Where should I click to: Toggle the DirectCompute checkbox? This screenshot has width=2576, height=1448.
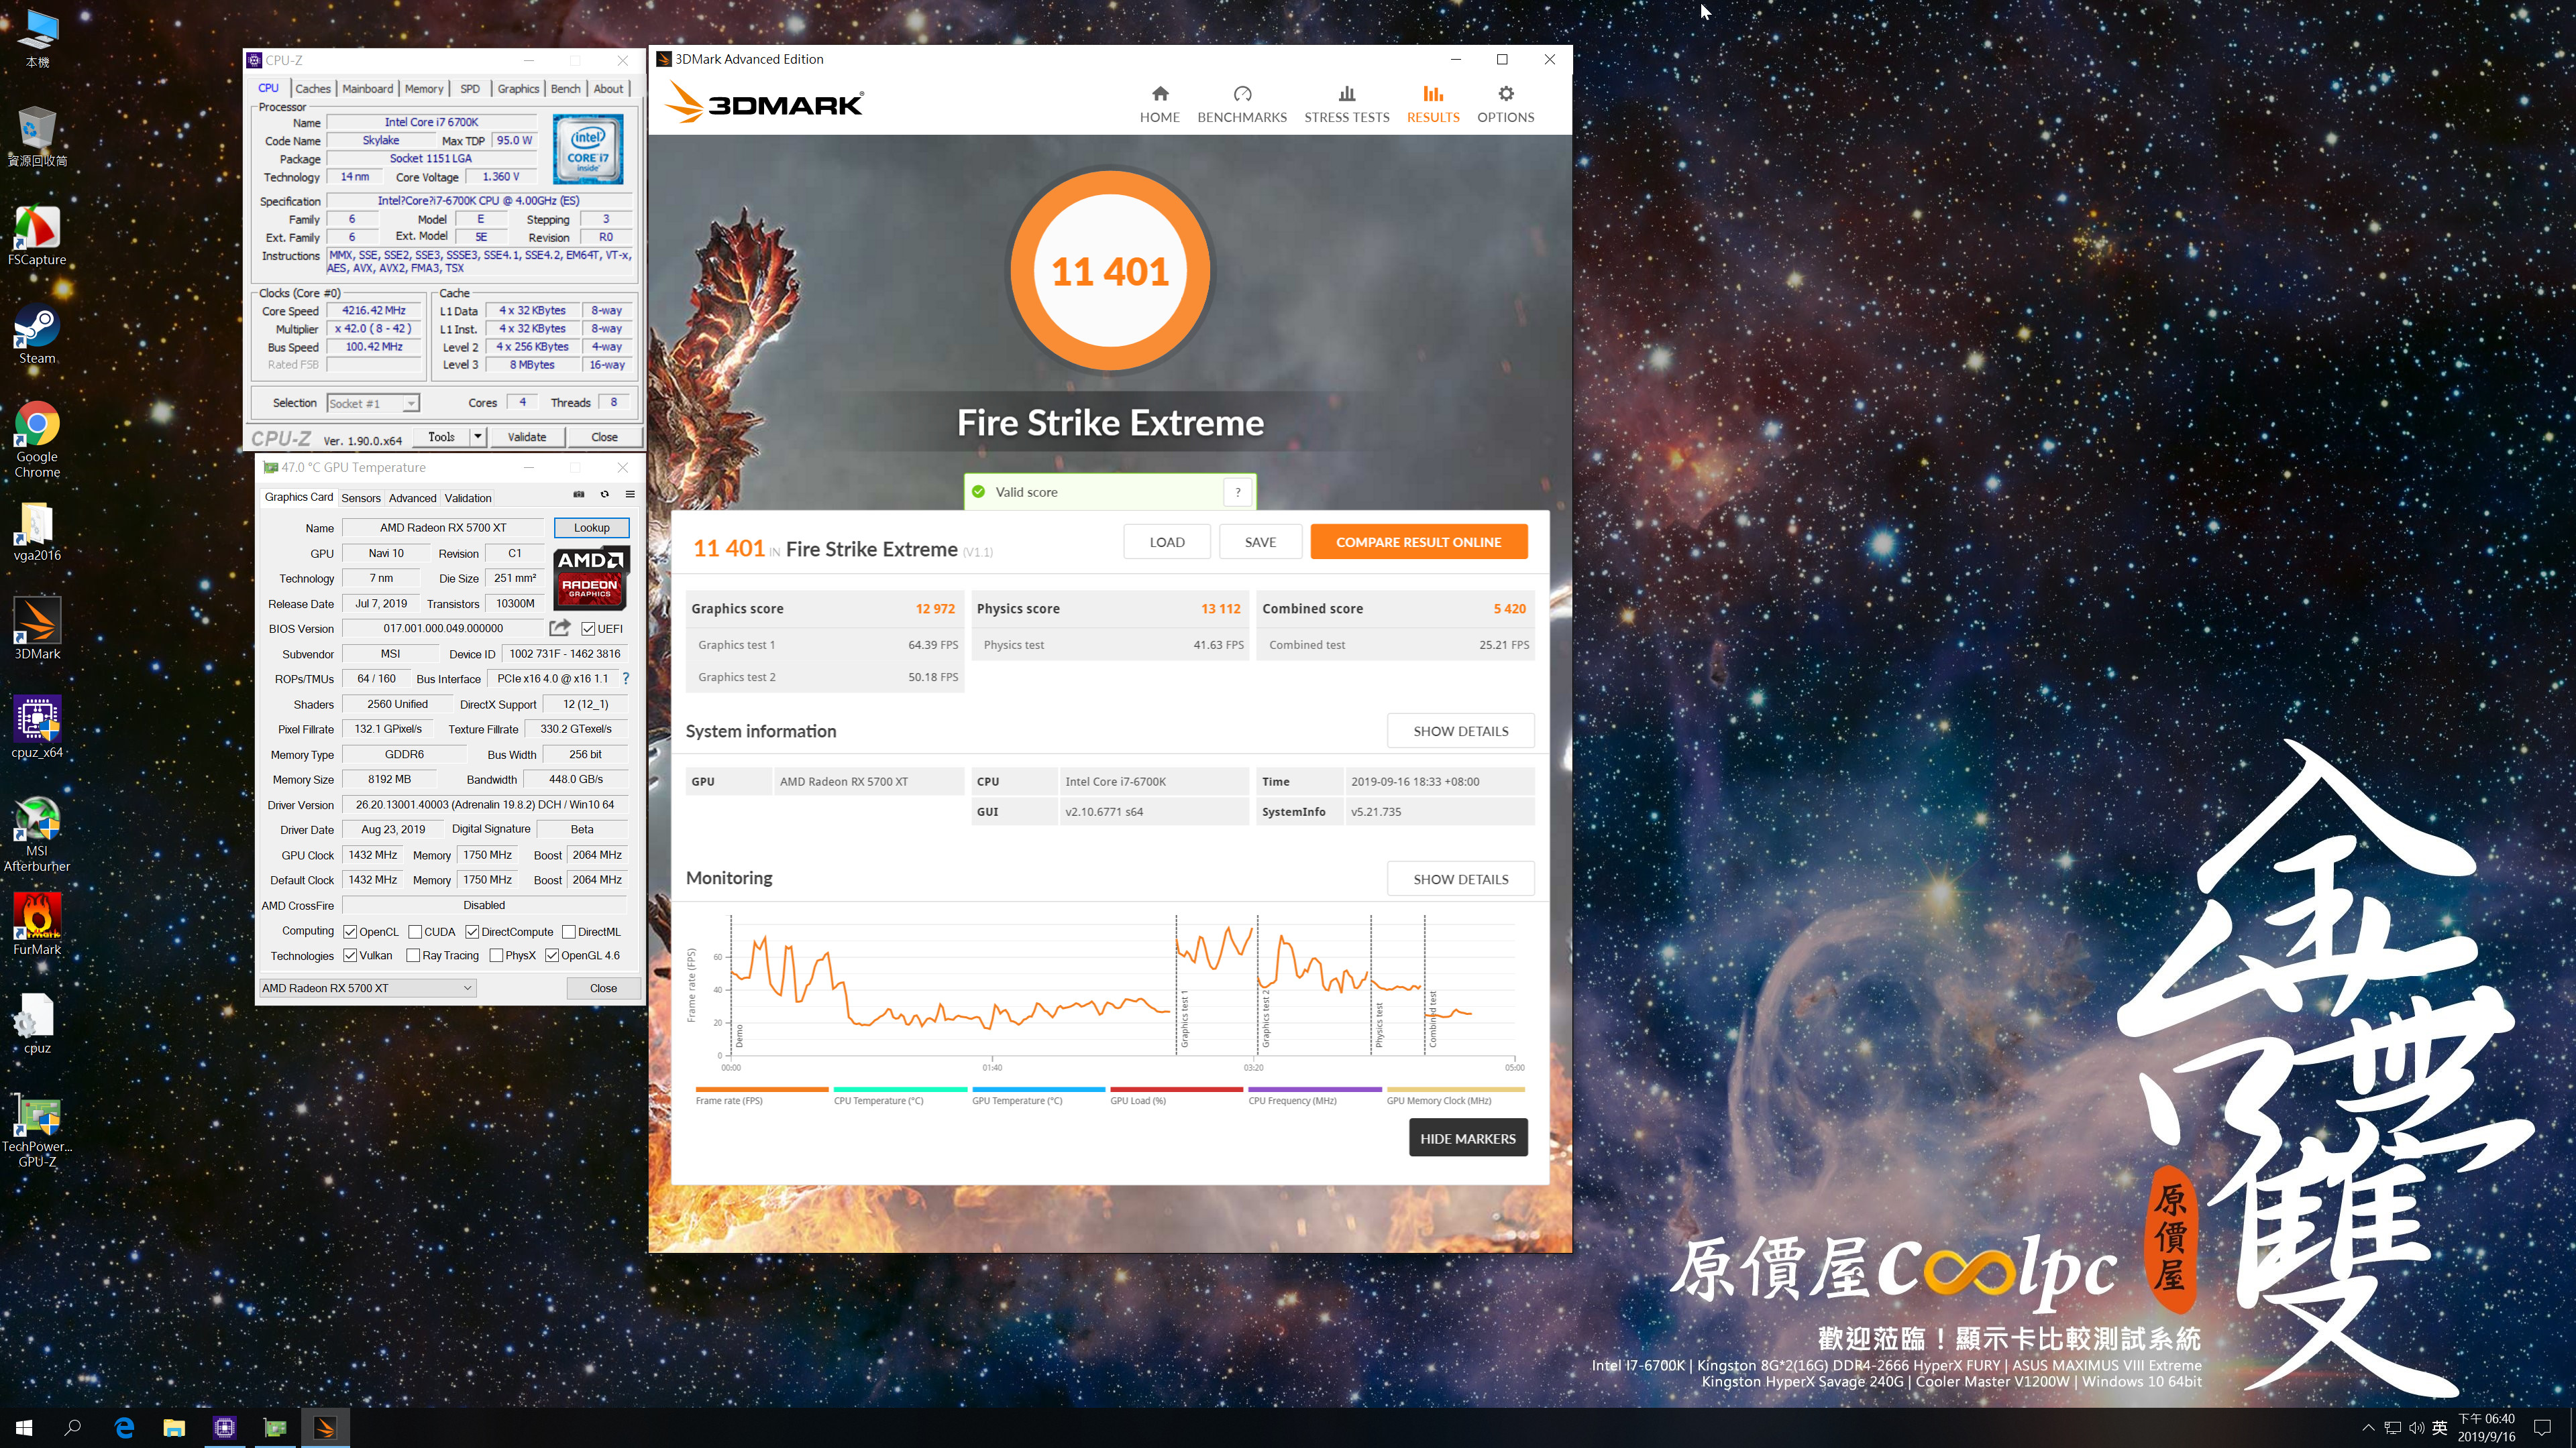tap(472, 931)
